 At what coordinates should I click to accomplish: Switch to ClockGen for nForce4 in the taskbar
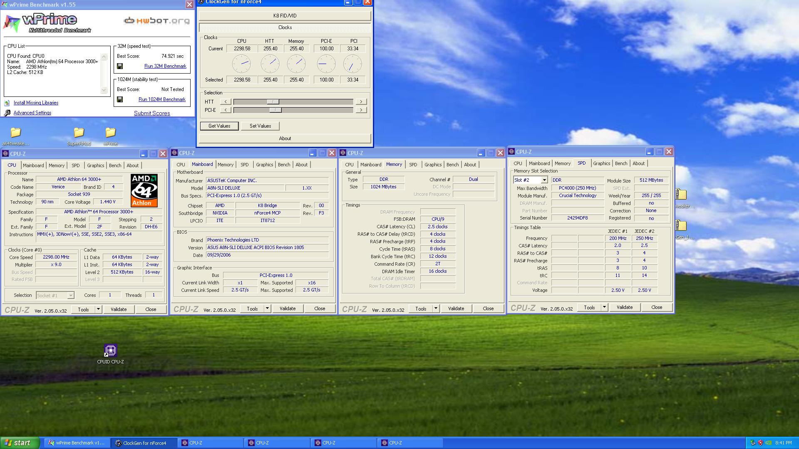click(x=144, y=443)
